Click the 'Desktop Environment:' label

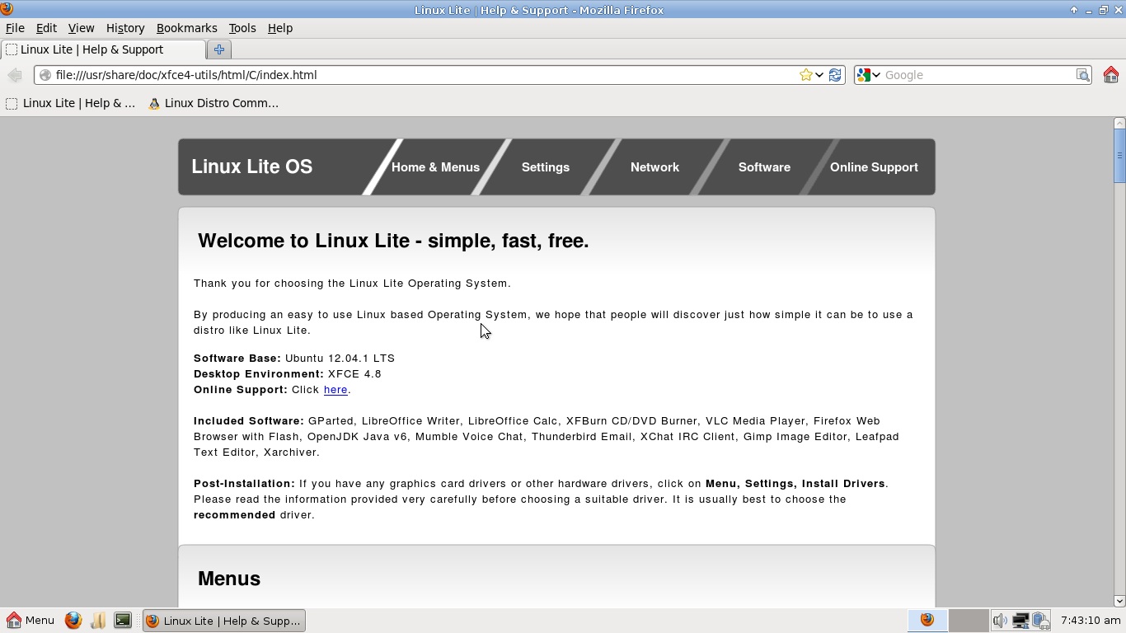pos(259,374)
